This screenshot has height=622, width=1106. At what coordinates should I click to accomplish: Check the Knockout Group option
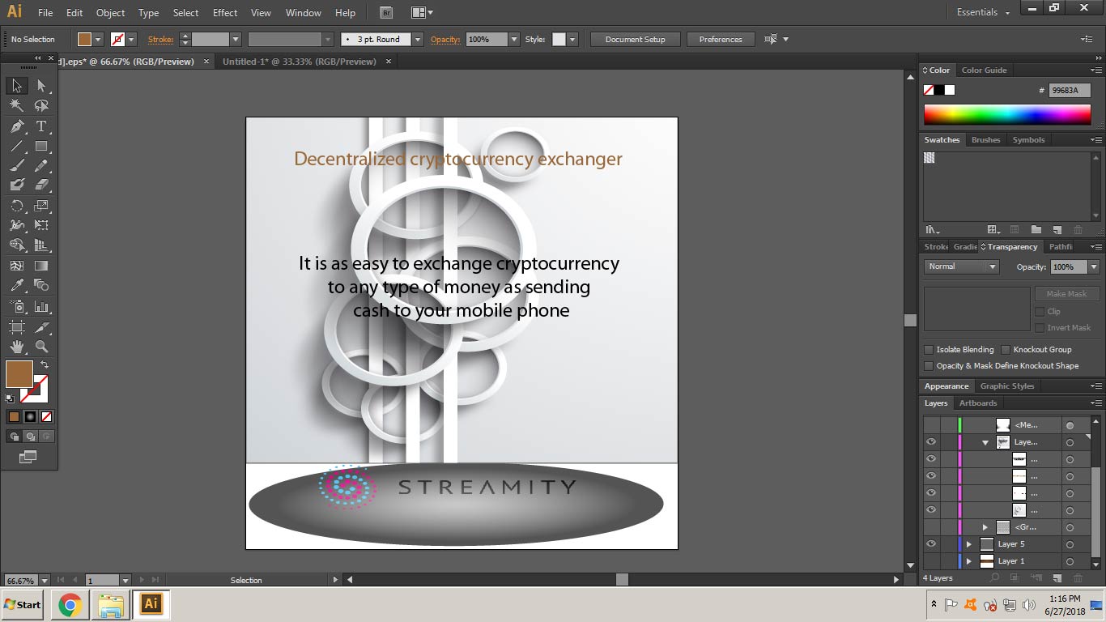[x=1006, y=350]
